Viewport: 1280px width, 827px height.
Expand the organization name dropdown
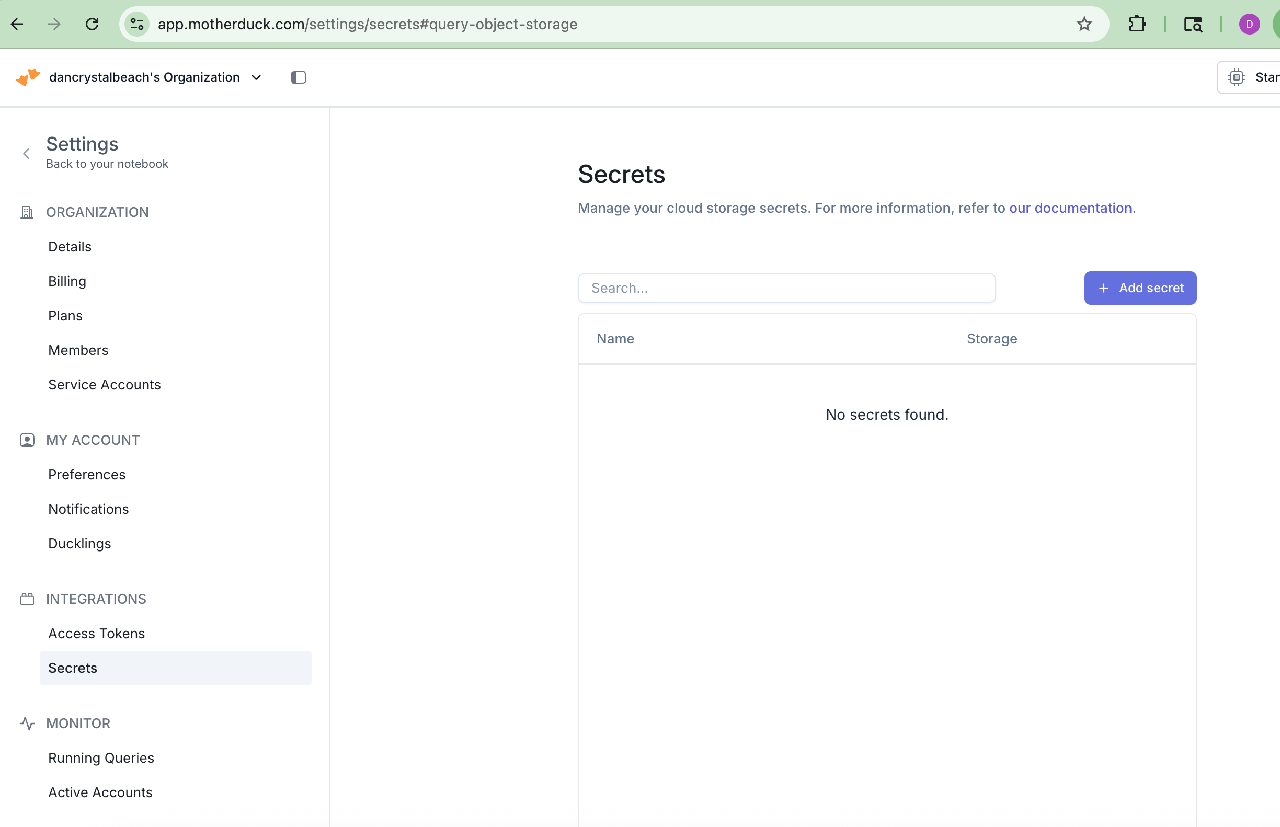[256, 77]
